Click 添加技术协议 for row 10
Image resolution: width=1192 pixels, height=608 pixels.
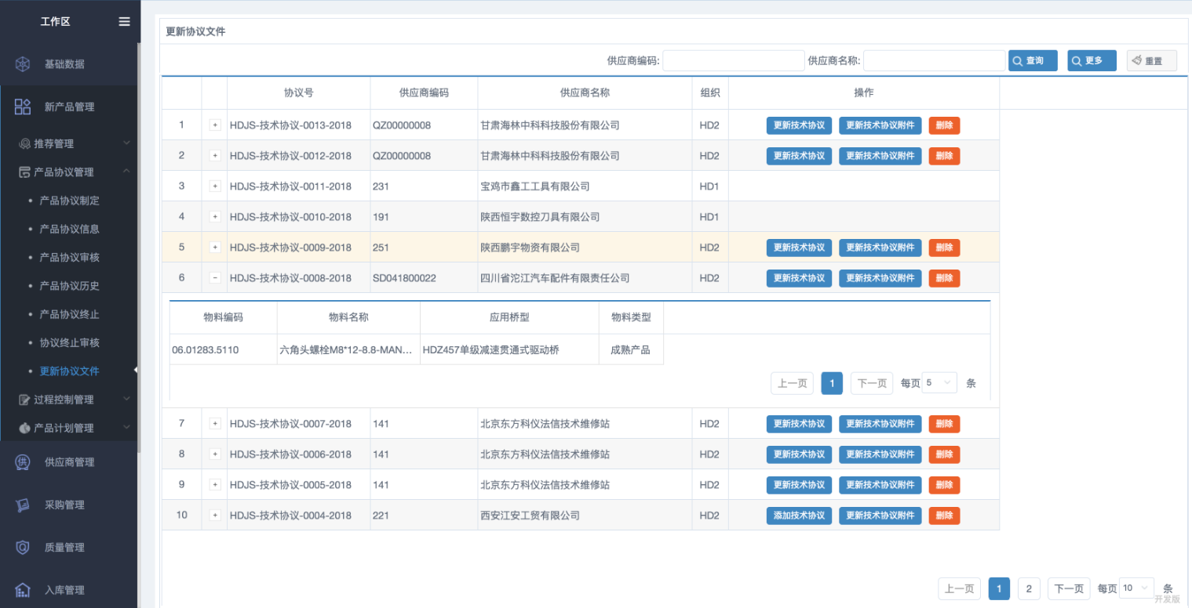(799, 516)
